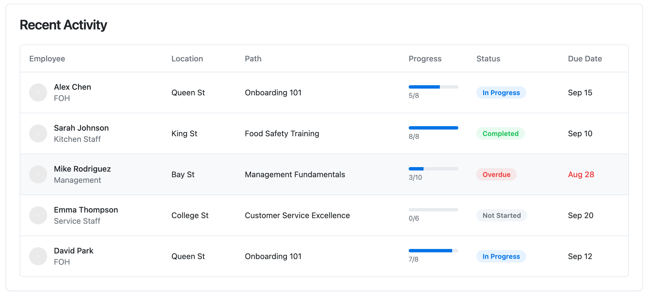
Task: Click the Status column header
Action: pos(488,59)
